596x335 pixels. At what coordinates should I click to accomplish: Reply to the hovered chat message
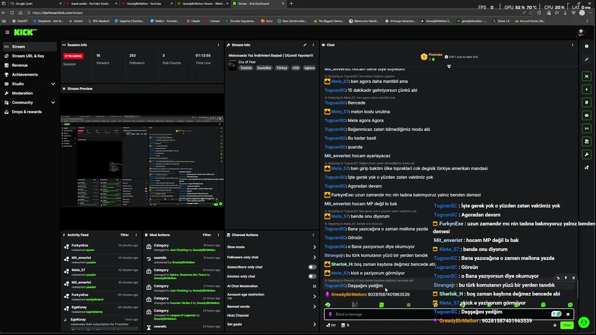pos(558,278)
